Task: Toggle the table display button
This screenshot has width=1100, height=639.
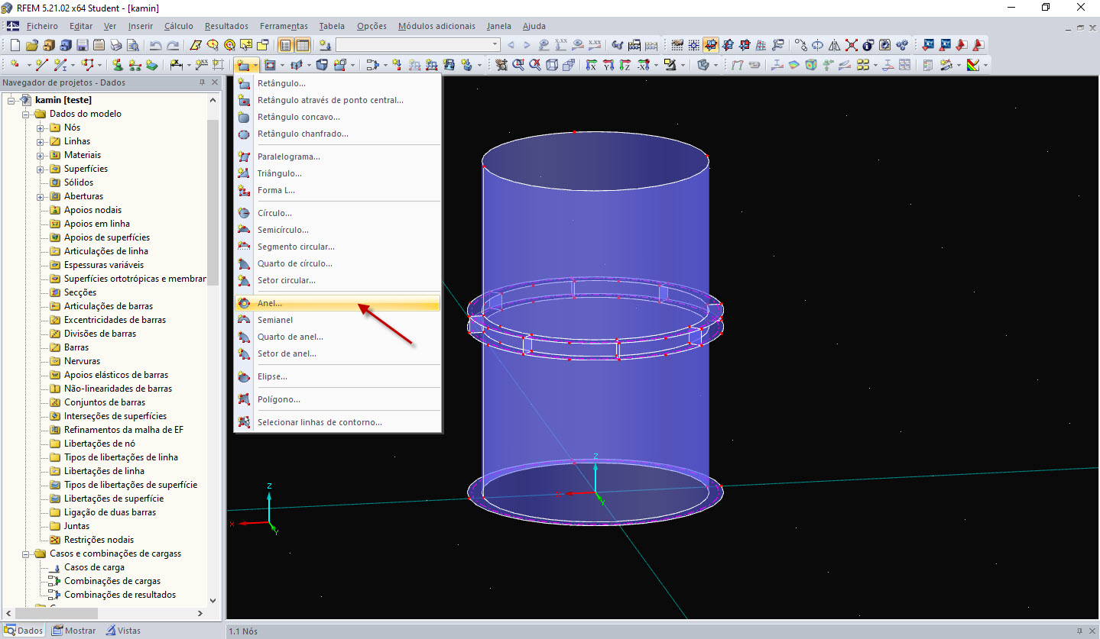Action: 303,45
